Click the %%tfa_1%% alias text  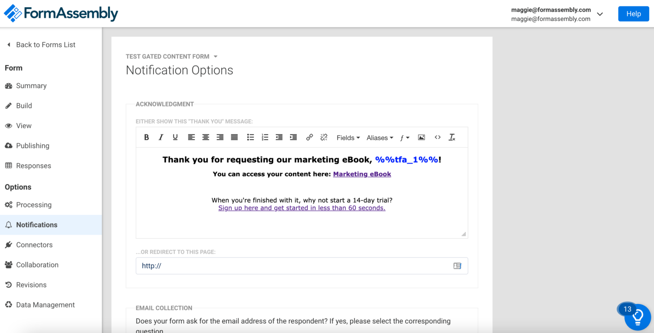click(407, 160)
